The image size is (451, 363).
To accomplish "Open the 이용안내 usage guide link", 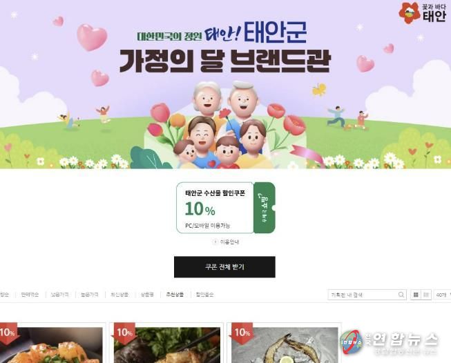I will click(x=229, y=242).
